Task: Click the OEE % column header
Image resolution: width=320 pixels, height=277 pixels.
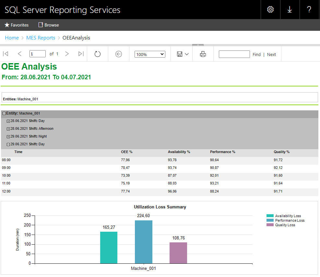Action: (126, 152)
